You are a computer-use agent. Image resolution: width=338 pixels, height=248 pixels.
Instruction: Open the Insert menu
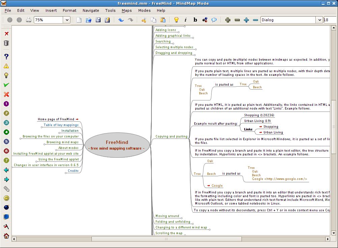tap(51, 10)
